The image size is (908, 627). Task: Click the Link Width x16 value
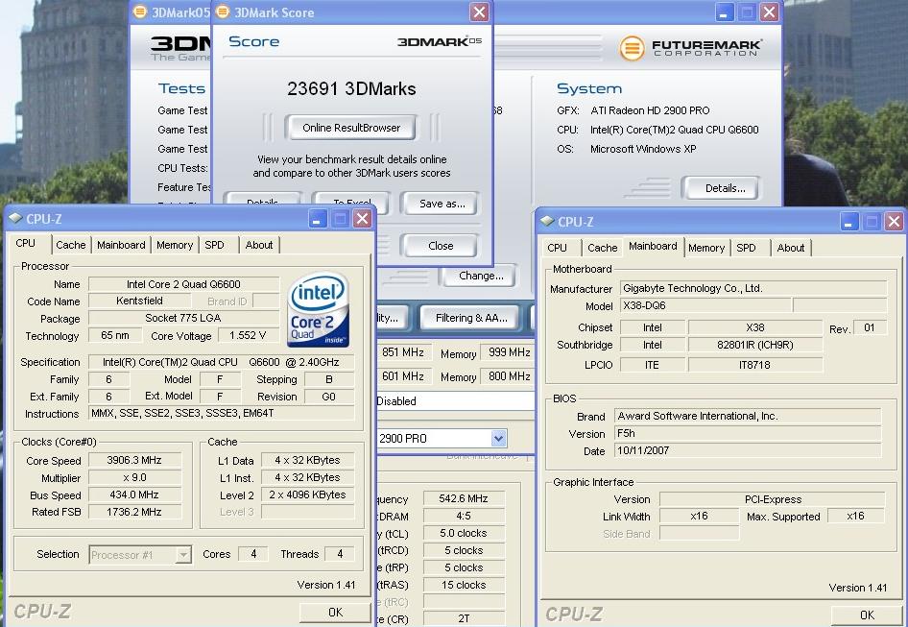tap(699, 516)
